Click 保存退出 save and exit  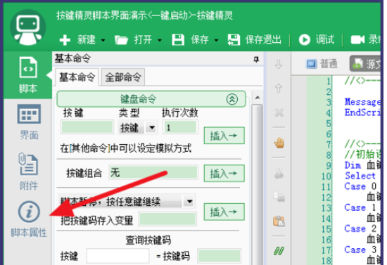[x=255, y=39]
